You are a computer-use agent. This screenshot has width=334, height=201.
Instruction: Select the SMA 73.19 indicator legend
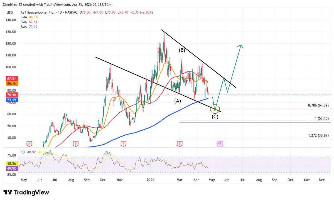click(x=29, y=27)
